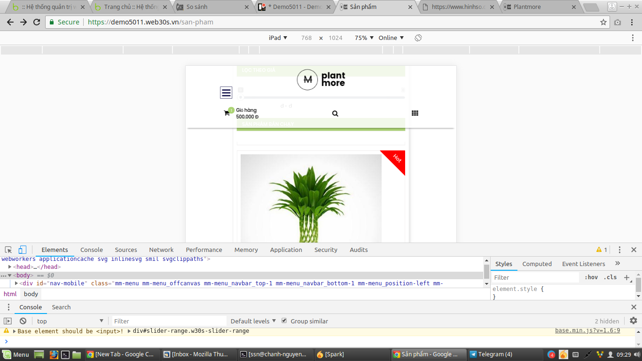642x361 pixels.
Task: Show more Styles pane tabs
Action: (x=618, y=264)
